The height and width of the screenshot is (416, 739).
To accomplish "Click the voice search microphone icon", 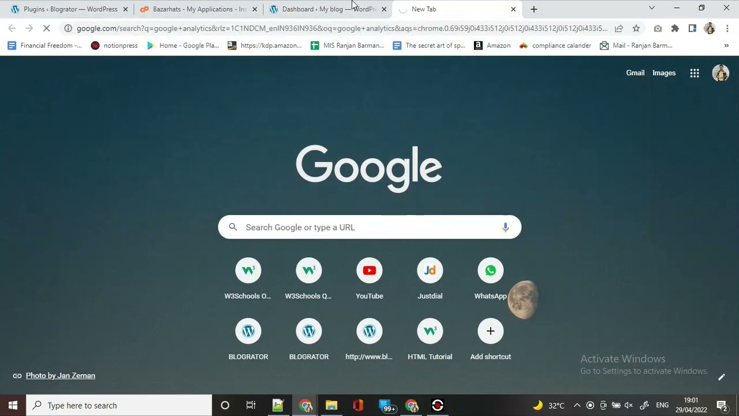I will [x=505, y=227].
